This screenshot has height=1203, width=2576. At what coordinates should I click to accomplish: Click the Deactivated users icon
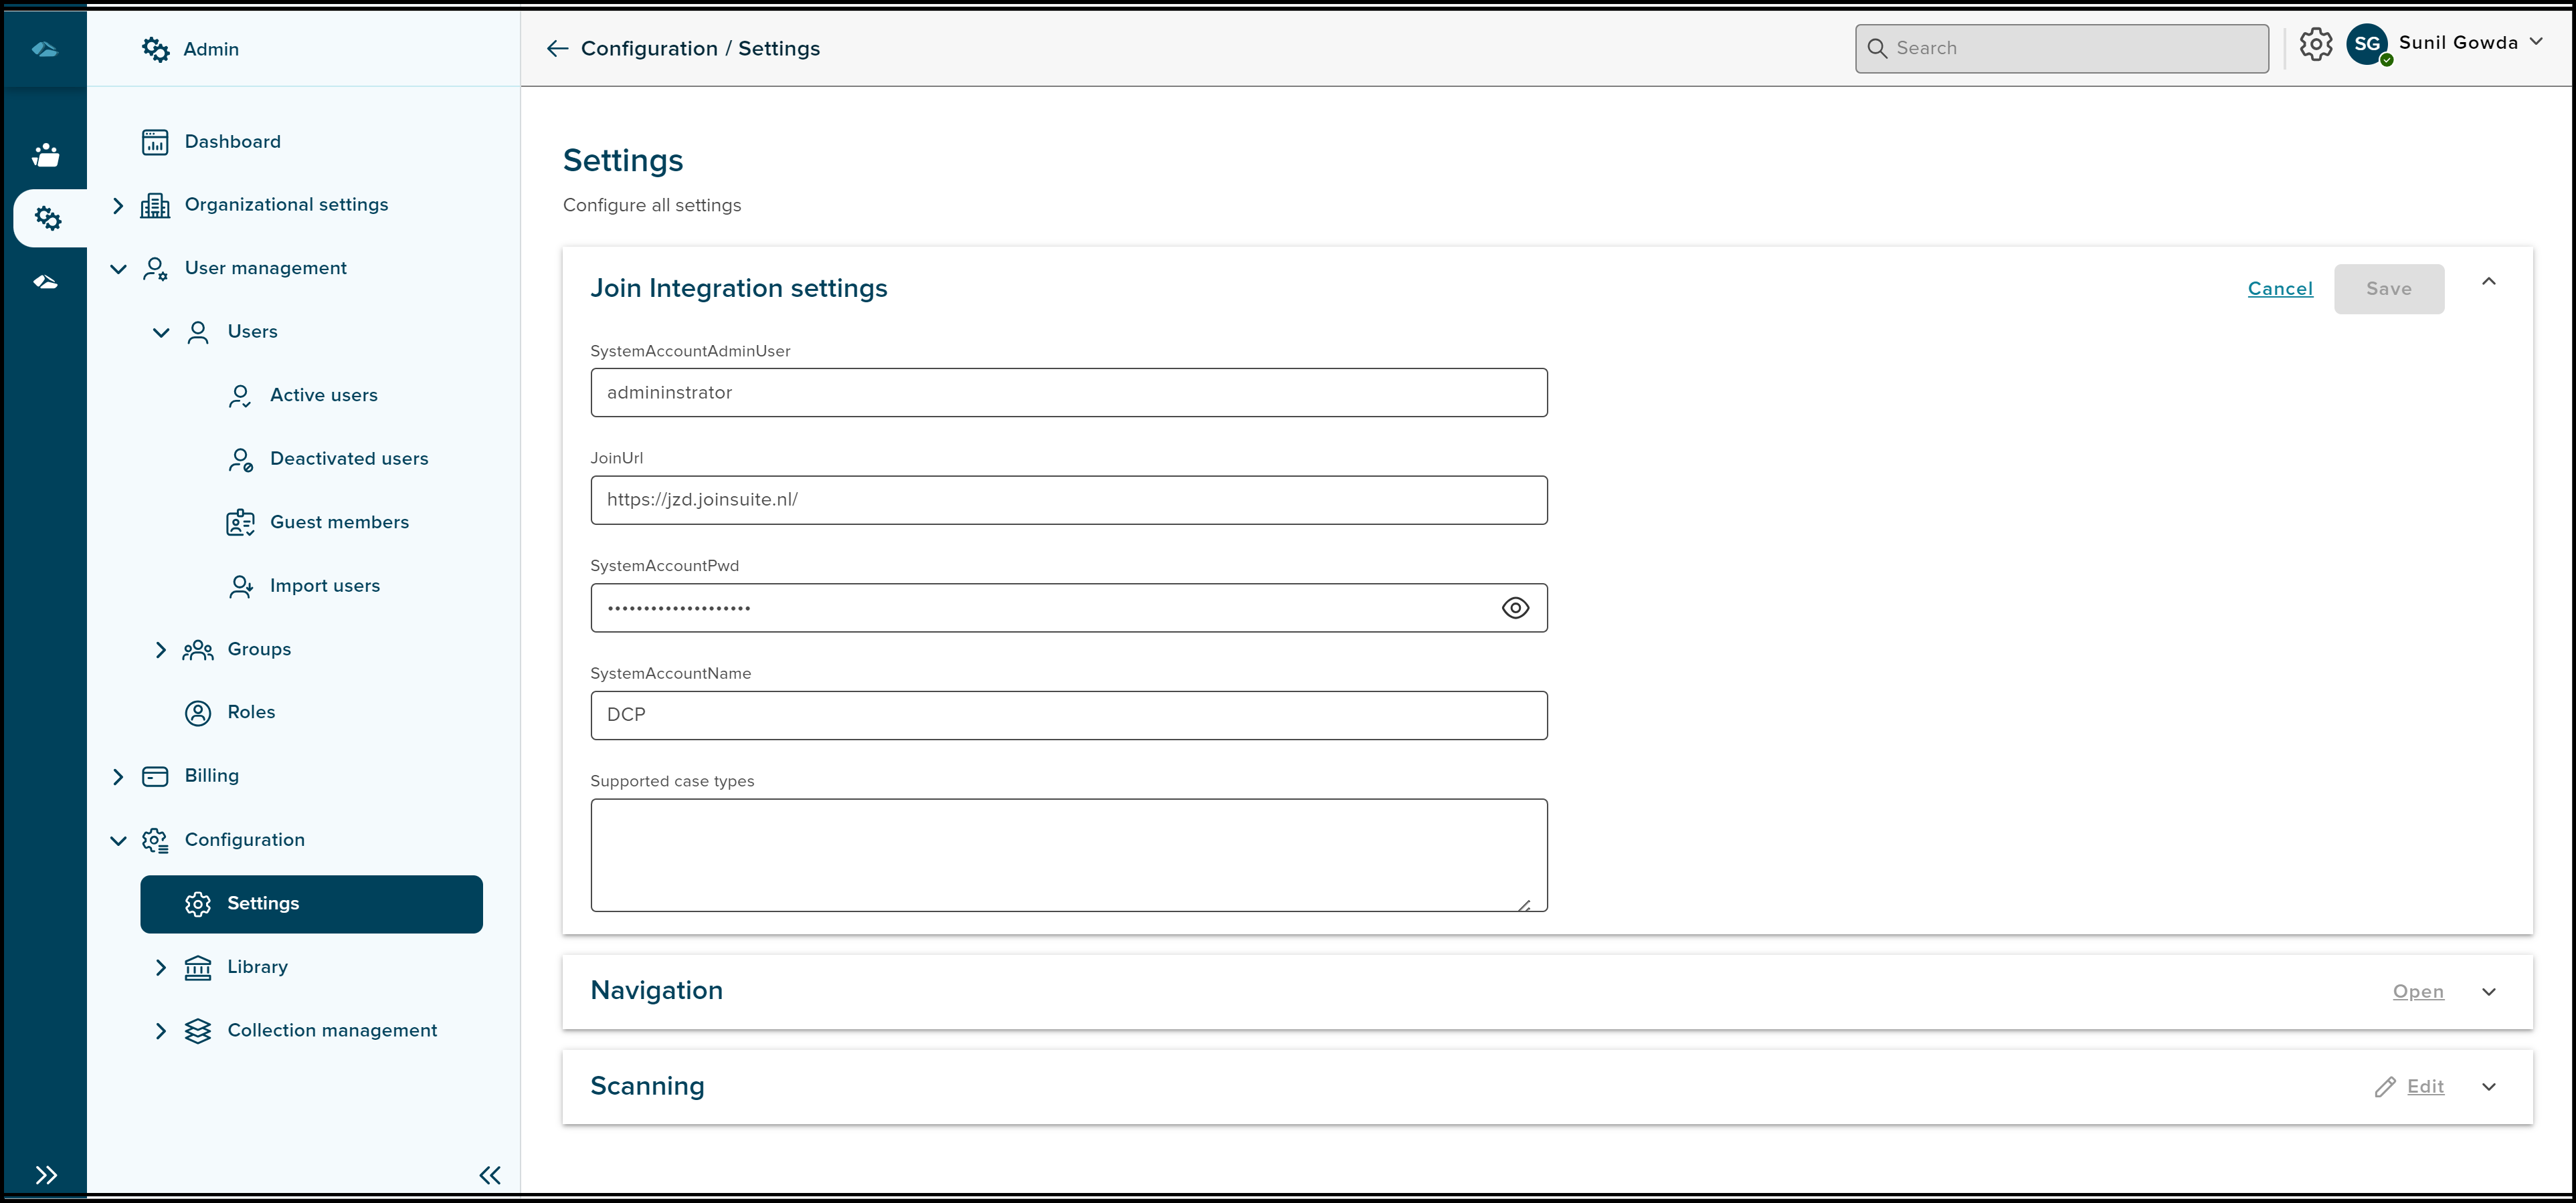(x=240, y=459)
